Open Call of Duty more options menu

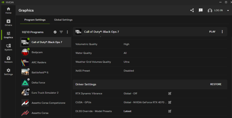click(x=222, y=32)
